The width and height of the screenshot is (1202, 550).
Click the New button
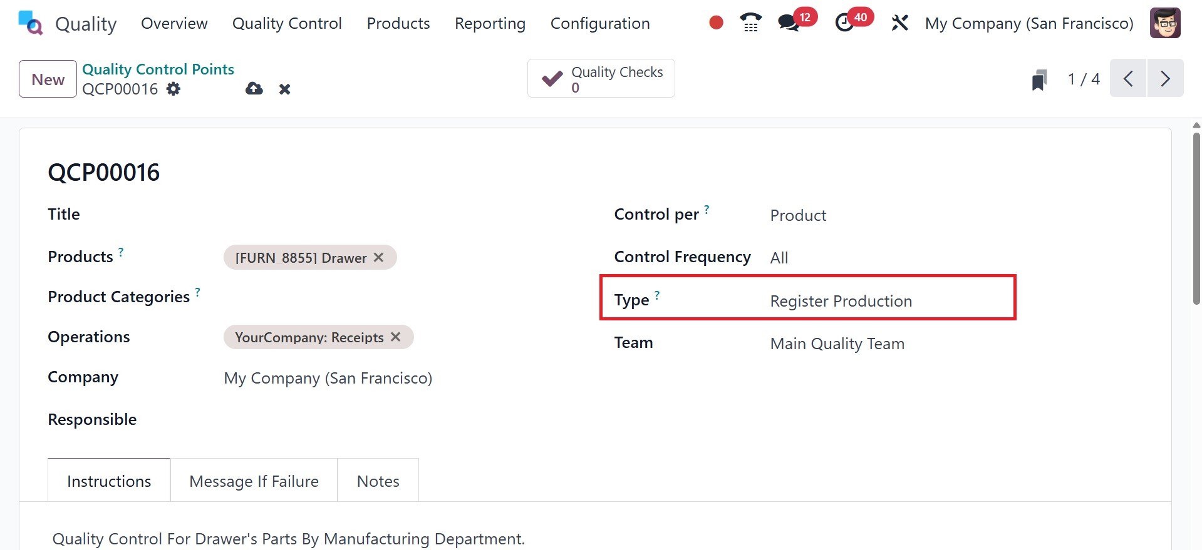pos(48,79)
